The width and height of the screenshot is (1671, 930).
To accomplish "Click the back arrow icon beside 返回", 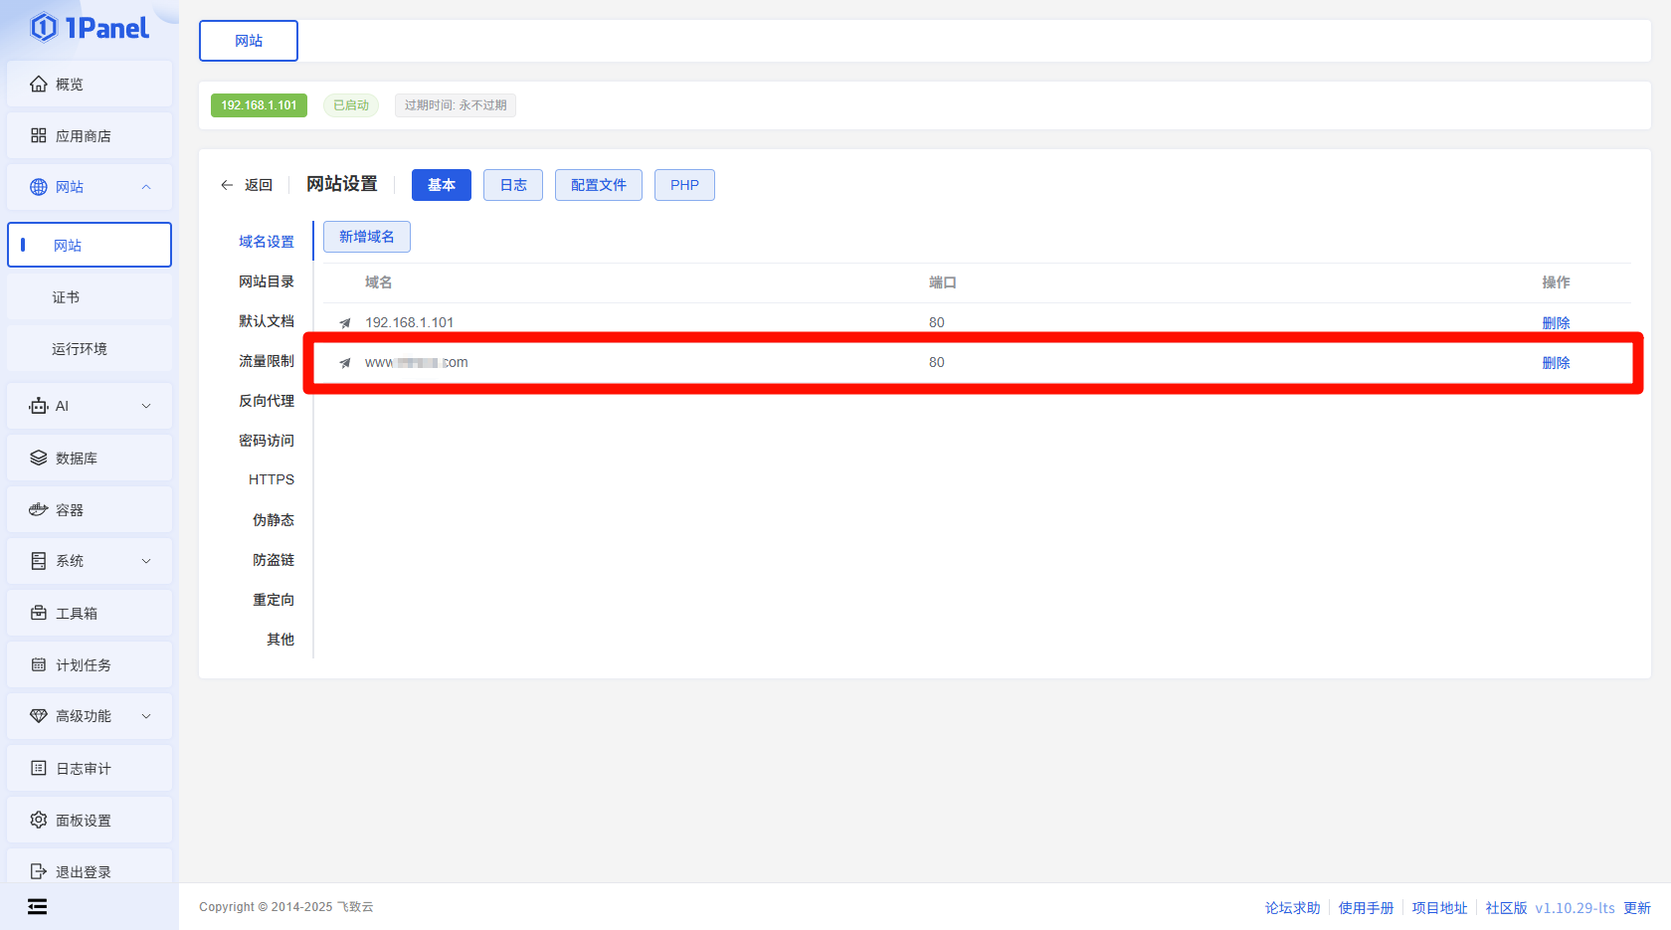I will (x=227, y=185).
